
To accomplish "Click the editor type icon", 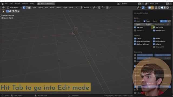I will [x=4, y=8].
